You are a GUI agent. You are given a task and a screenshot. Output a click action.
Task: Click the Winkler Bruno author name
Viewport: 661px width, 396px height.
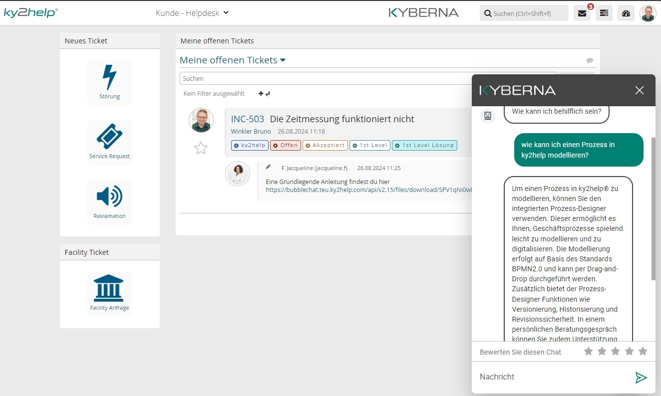click(x=251, y=132)
